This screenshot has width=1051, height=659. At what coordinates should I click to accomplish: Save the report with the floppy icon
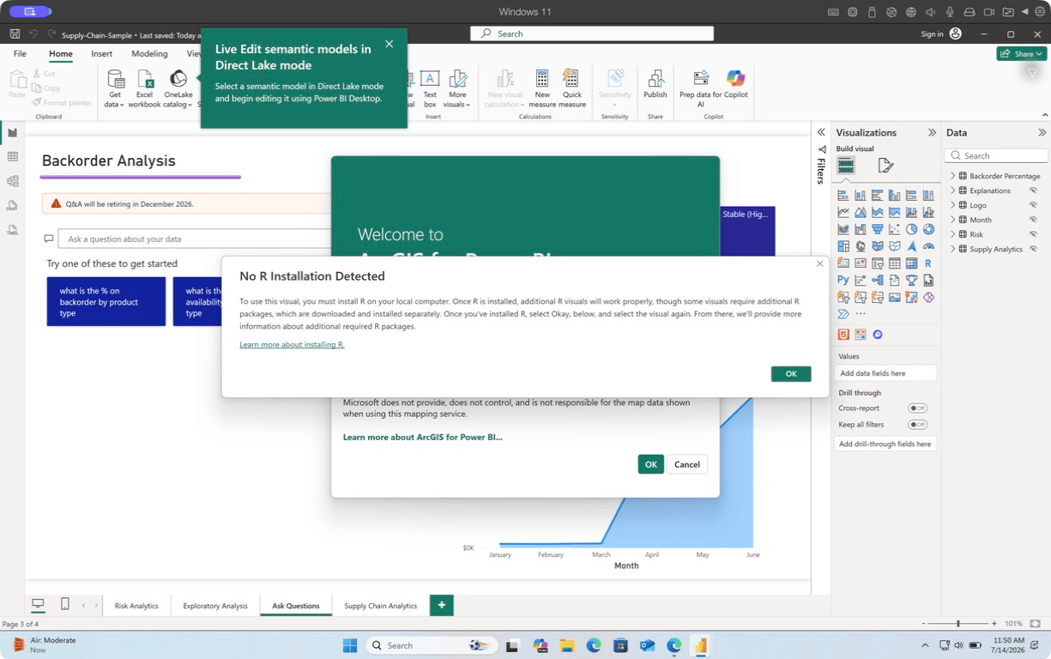(15, 33)
